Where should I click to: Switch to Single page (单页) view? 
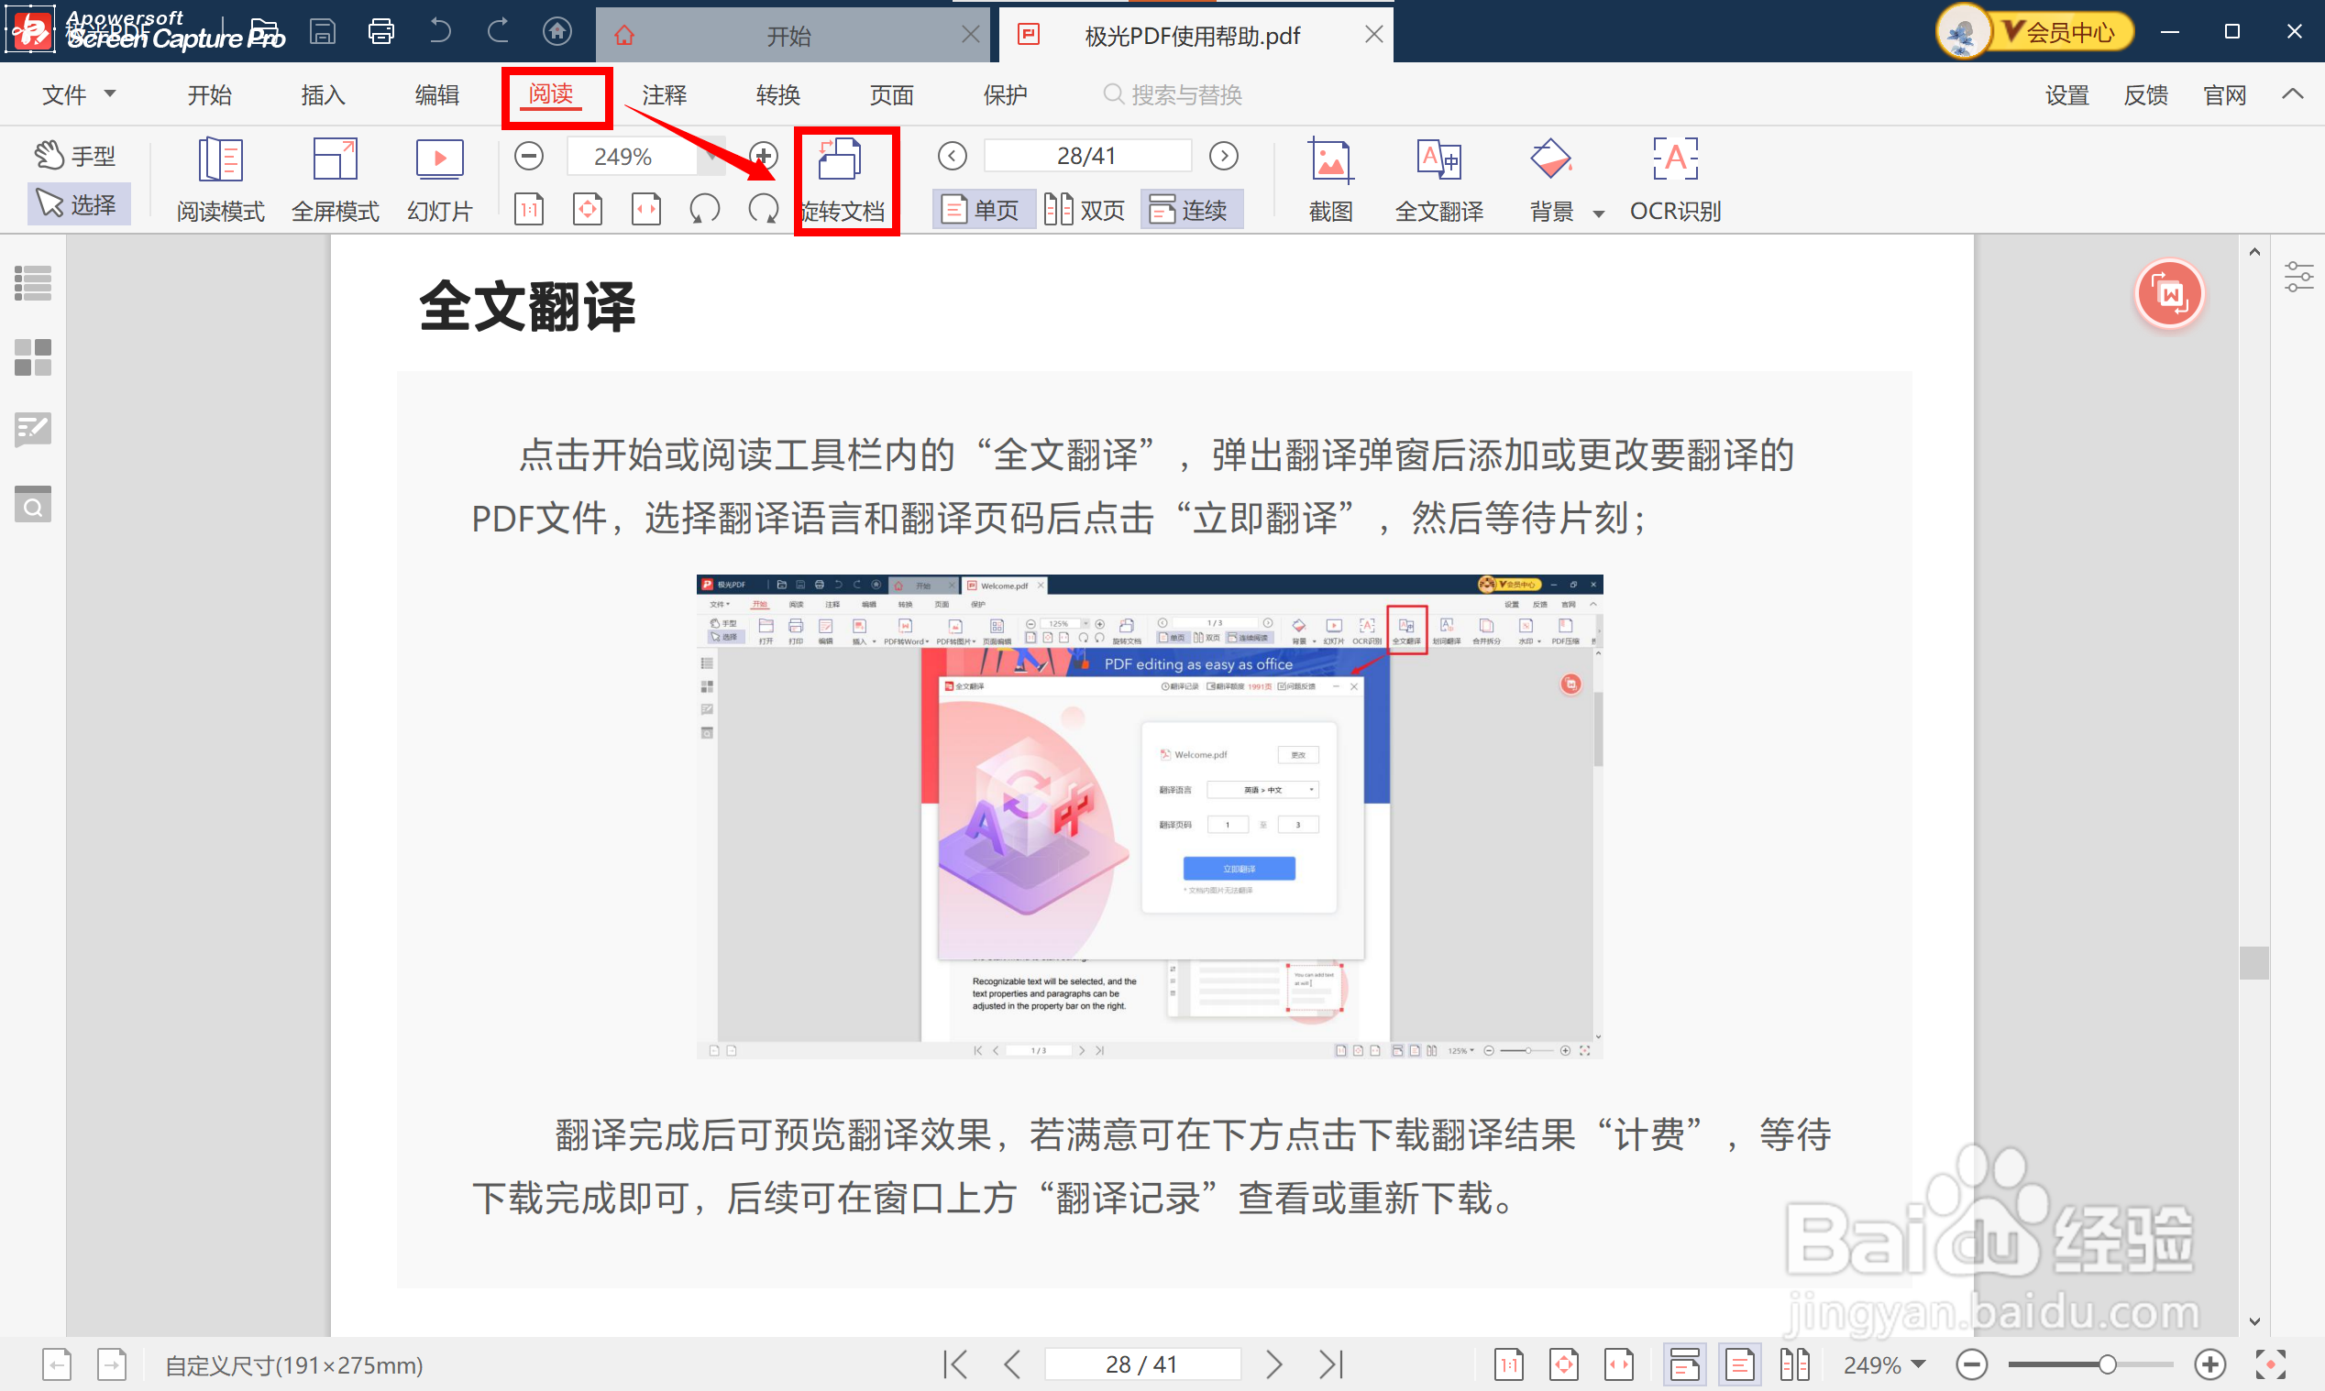point(983,209)
